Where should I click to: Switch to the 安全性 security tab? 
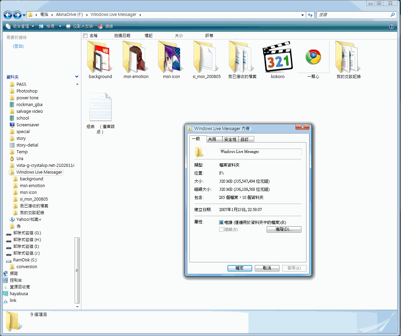[230, 139]
